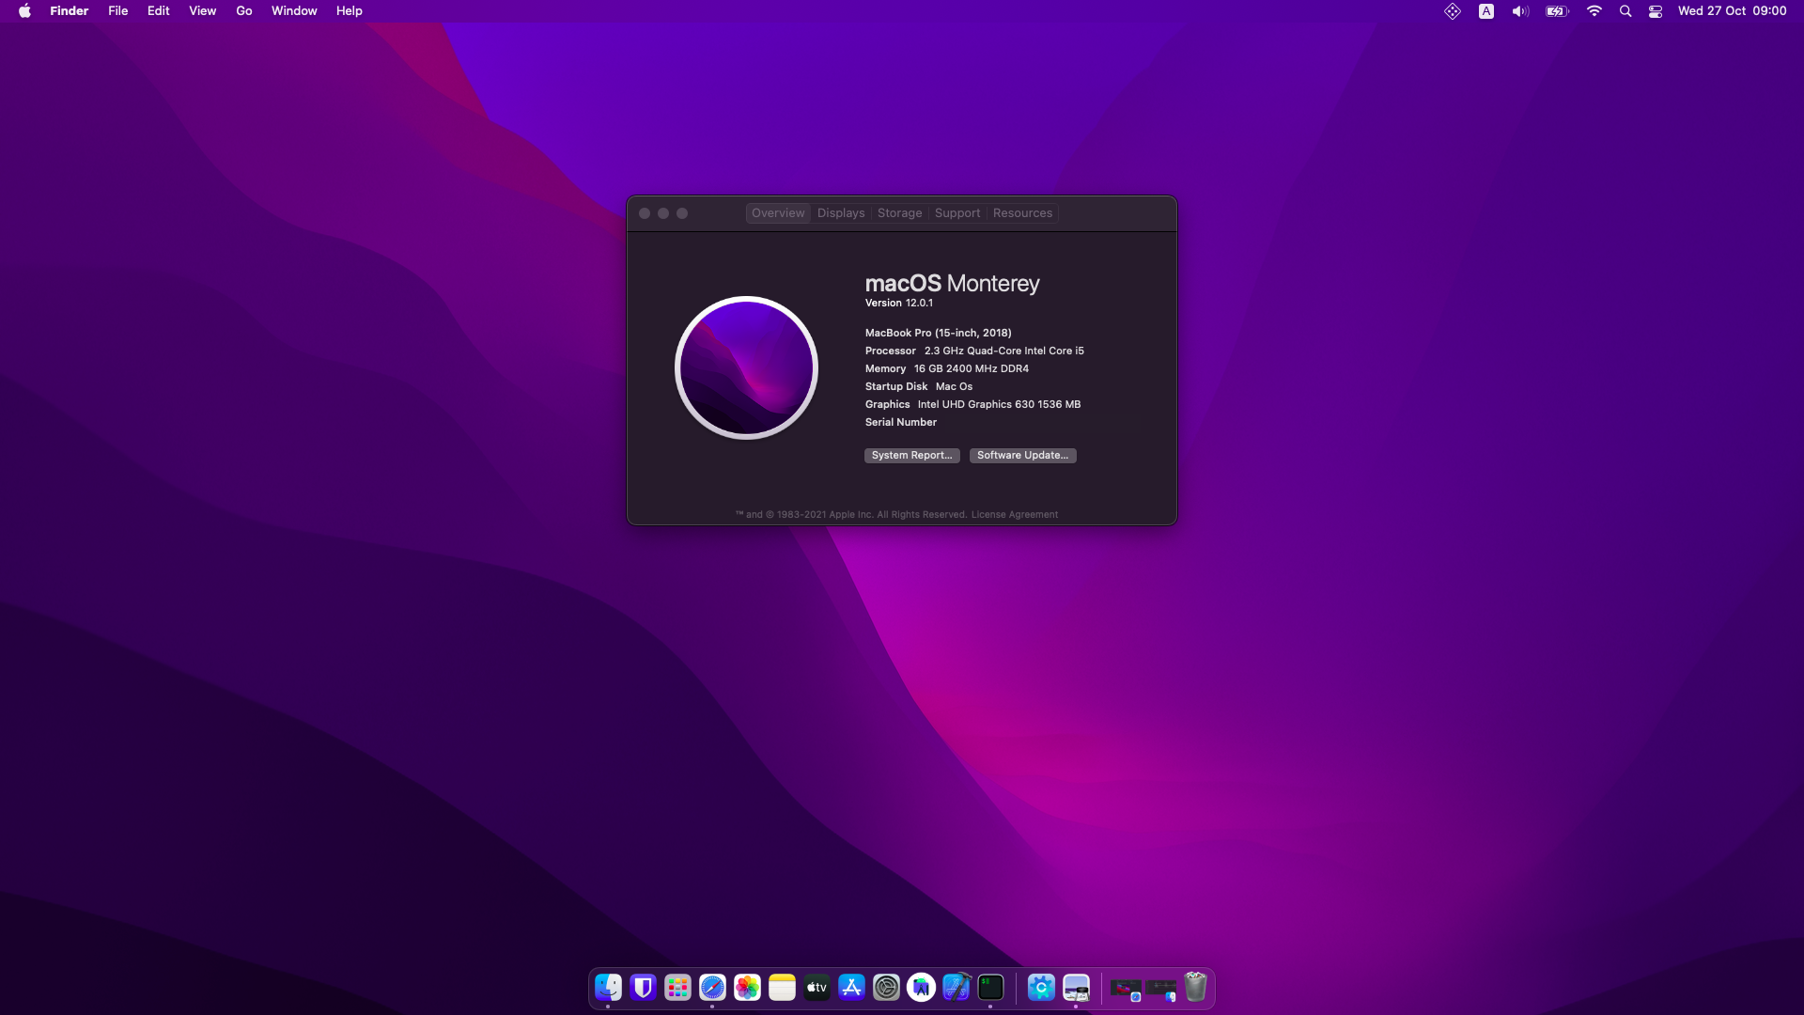Open Terminal from the dock
This screenshot has height=1015, width=1804.
[x=990, y=988]
